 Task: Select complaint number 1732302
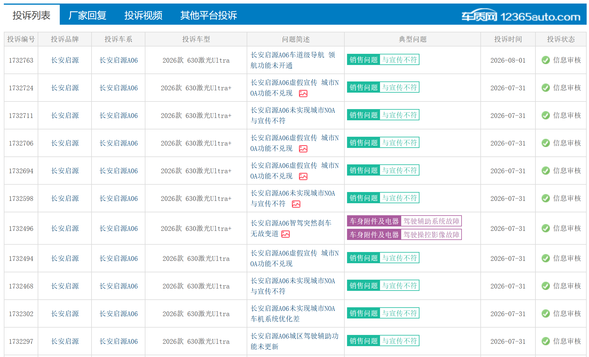[x=21, y=314]
